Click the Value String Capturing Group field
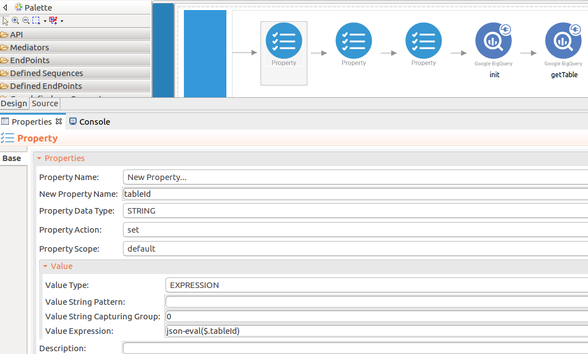Screen dimensions: 588x354 click(x=377, y=317)
